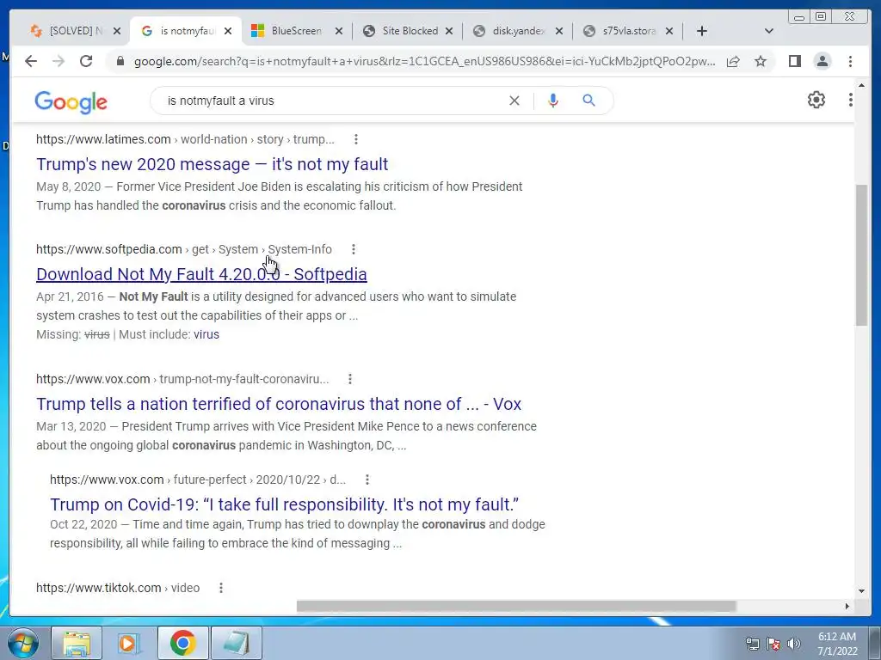Clear the Google search box text
Image resolution: width=881 pixels, height=660 pixels.
514,101
